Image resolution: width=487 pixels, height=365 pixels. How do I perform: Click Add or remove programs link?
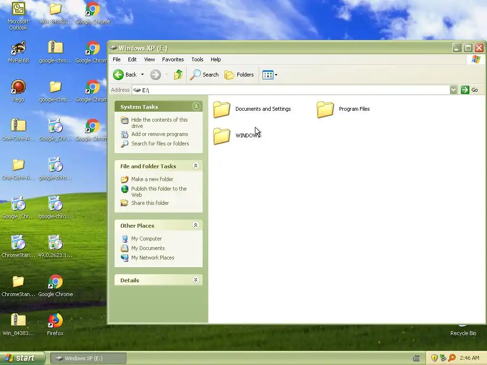[160, 134]
